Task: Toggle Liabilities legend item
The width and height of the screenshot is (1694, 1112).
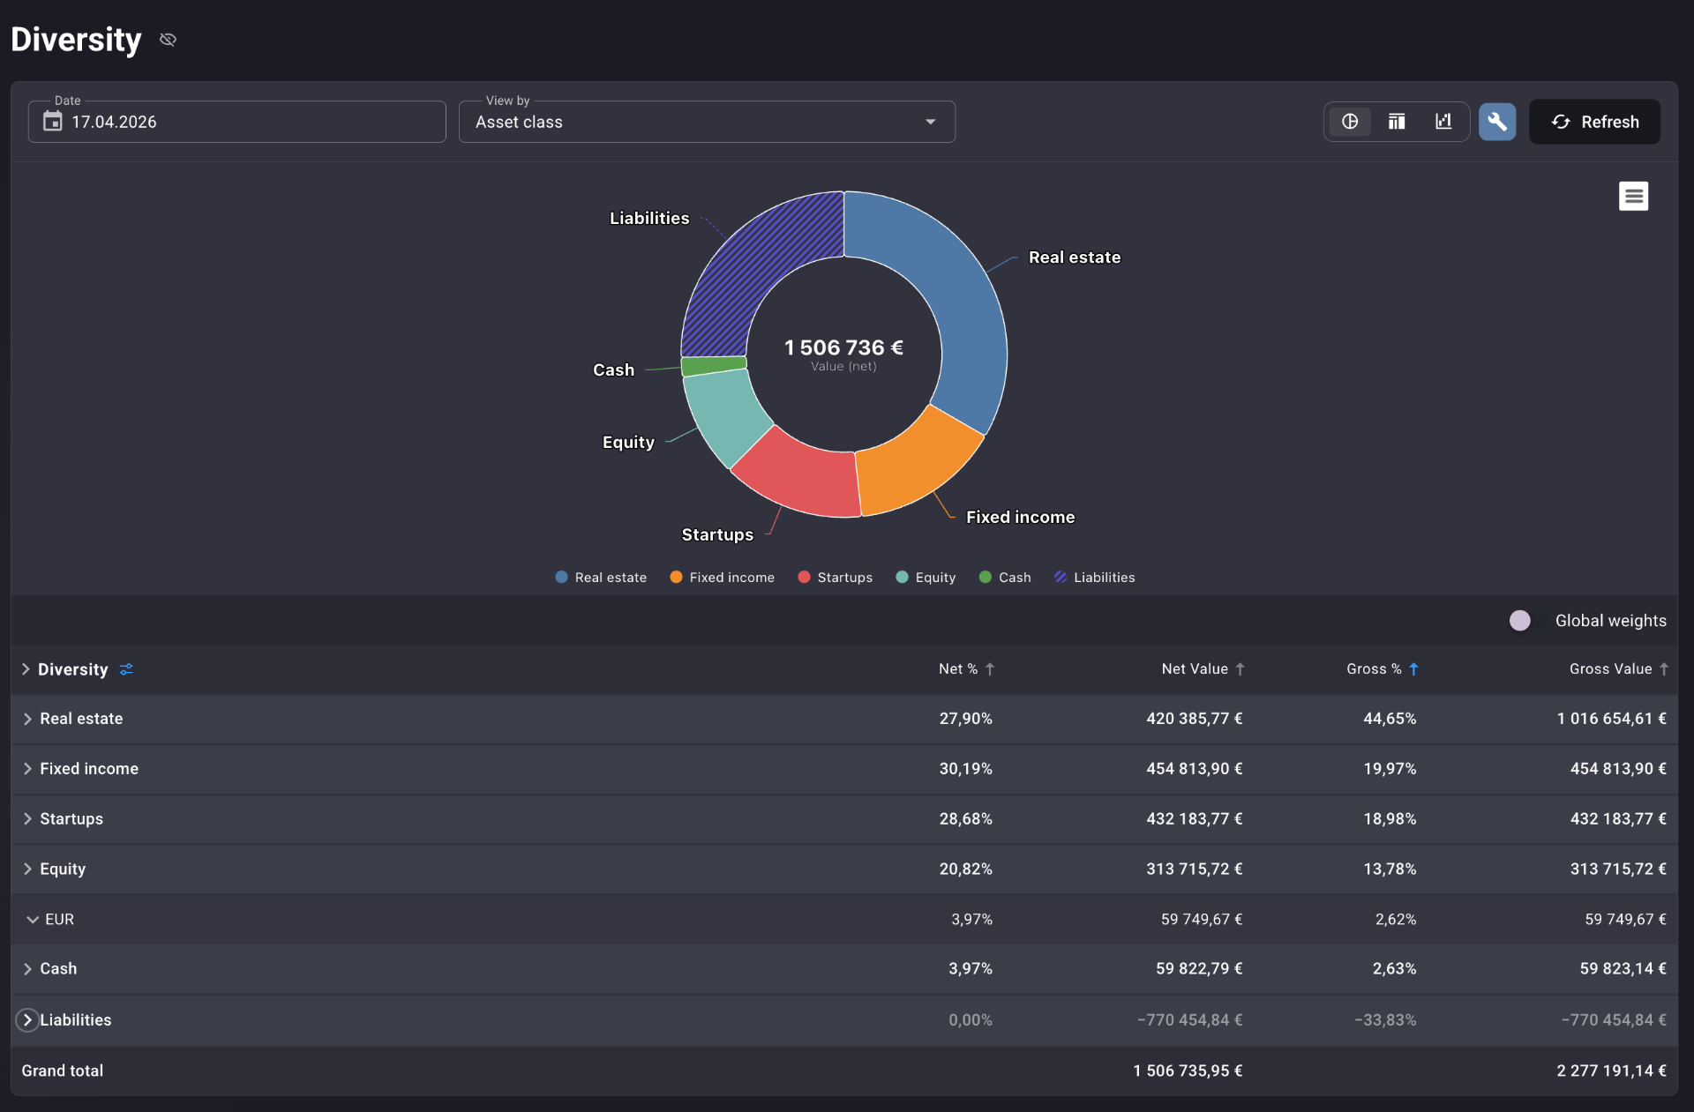Action: click(1094, 578)
